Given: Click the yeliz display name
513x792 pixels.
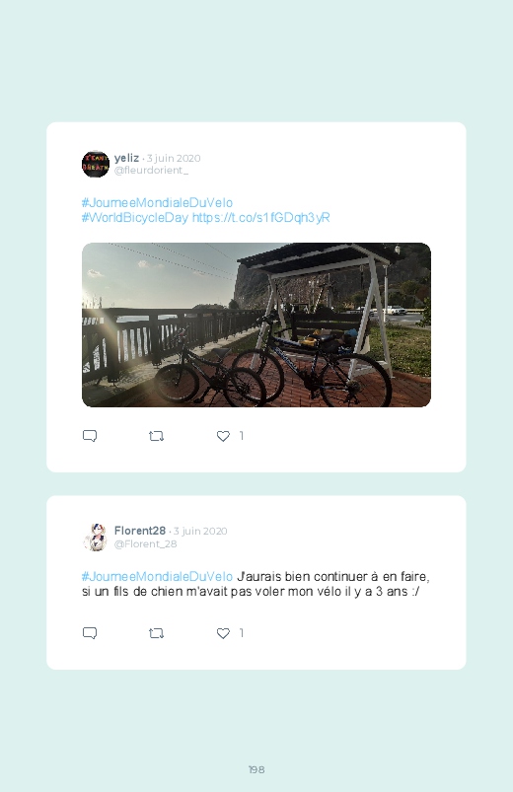Looking at the screenshot, I should (126, 158).
